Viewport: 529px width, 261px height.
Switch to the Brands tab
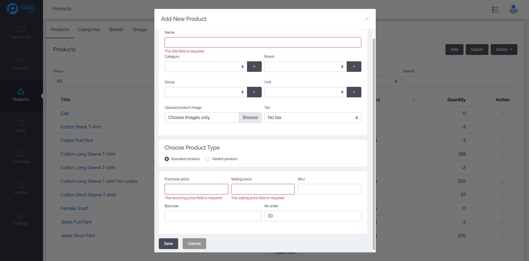(x=116, y=29)
